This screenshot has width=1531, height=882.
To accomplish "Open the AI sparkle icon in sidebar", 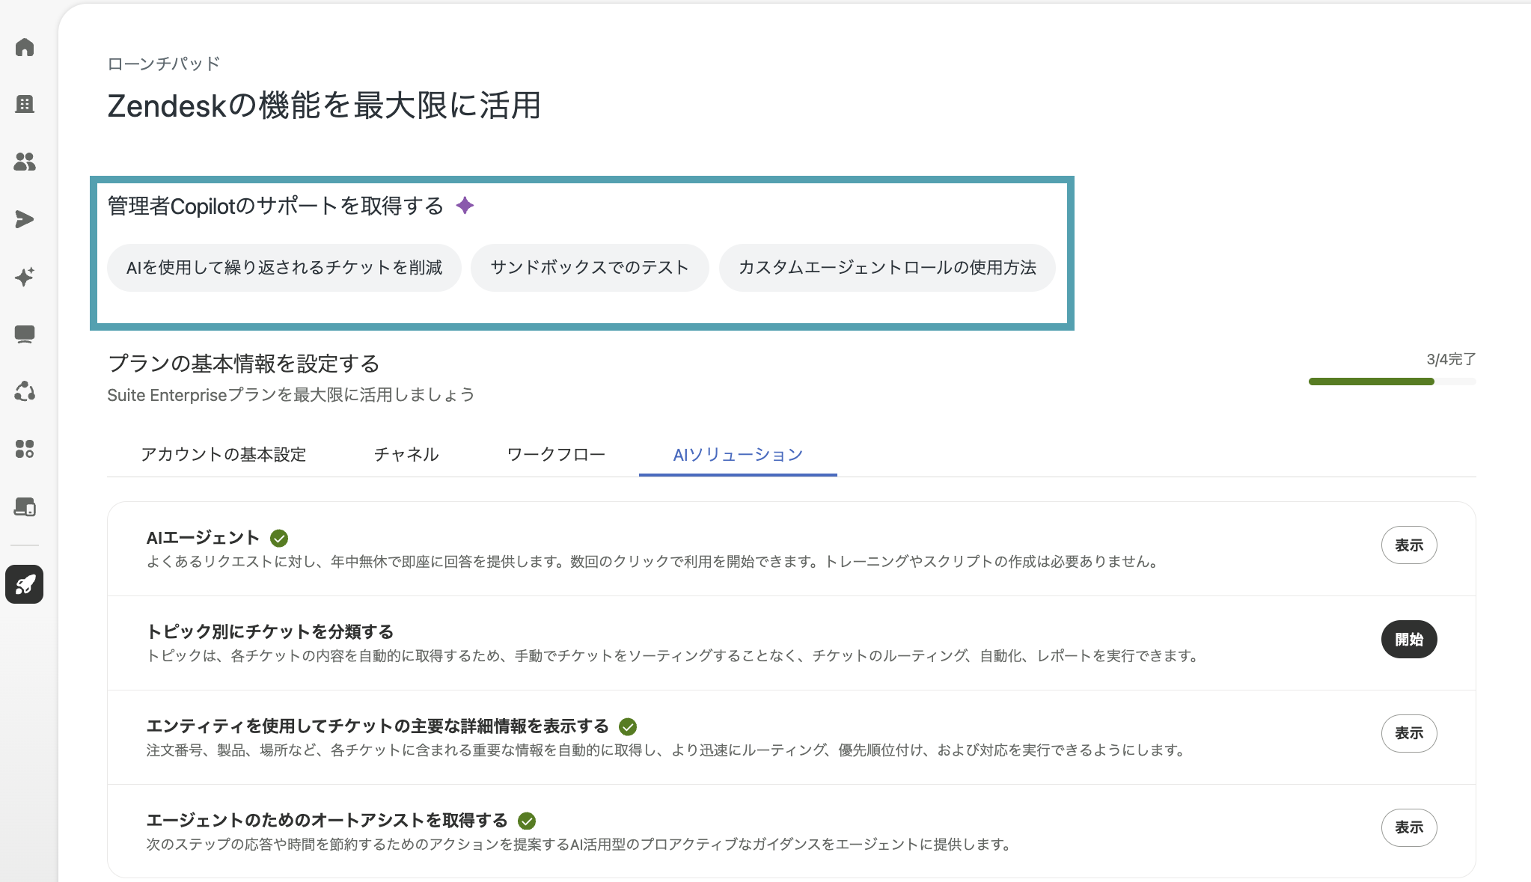I will (x=25, y=277).
